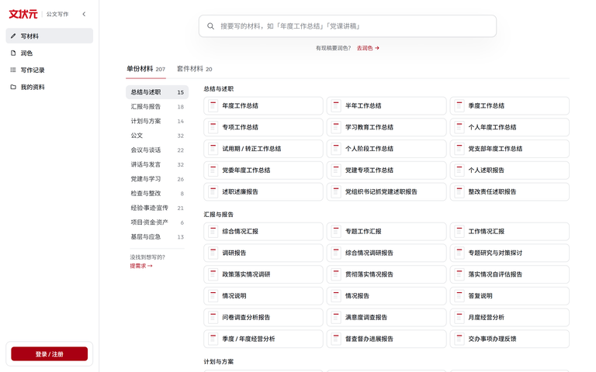The width and height of the screenshot is (596, 372).
Task: Open the 督查督办进展报告 template card
Action: (386, 339)
